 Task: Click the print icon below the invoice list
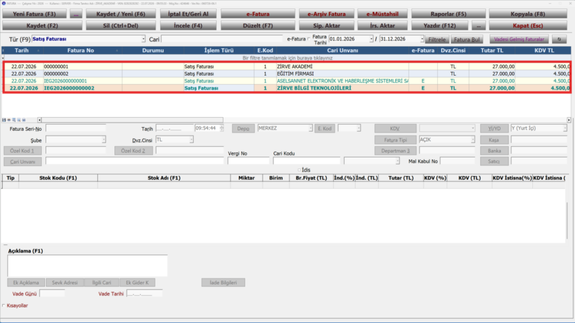[24, 120]
